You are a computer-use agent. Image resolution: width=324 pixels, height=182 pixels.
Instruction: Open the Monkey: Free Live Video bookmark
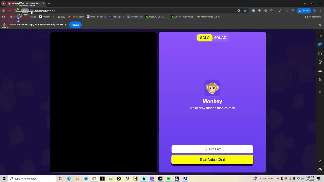point(209,17)
